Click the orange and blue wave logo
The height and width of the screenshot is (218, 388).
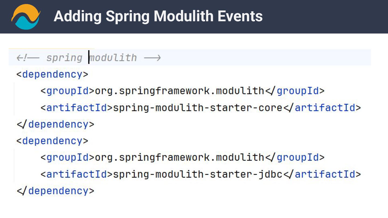pyautogui.click(x=26, y=16)
